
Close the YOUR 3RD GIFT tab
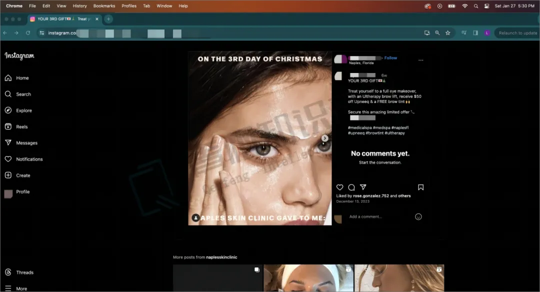97,19
